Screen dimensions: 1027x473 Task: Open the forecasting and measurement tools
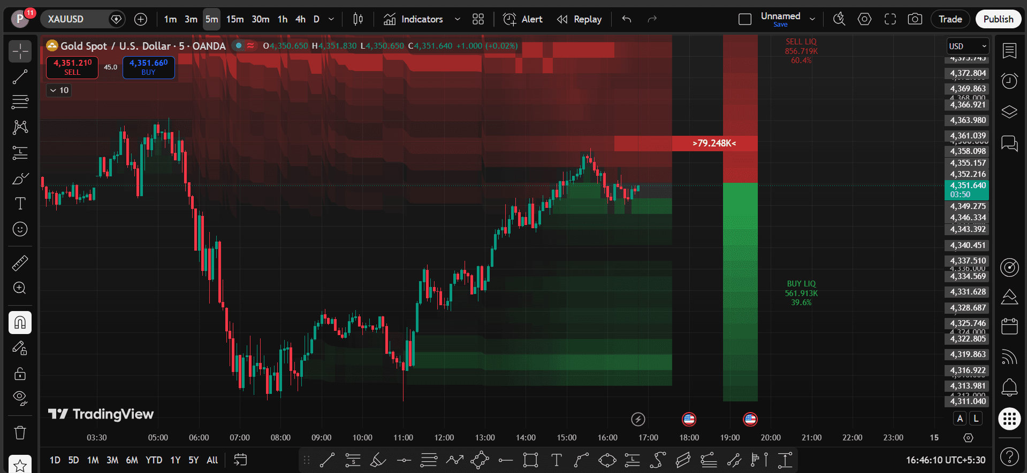(20, 153)
